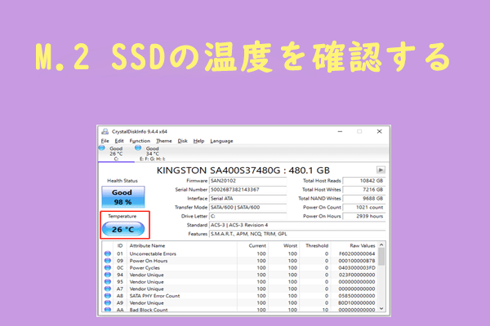Open the Theme menu

coord(164,141)
